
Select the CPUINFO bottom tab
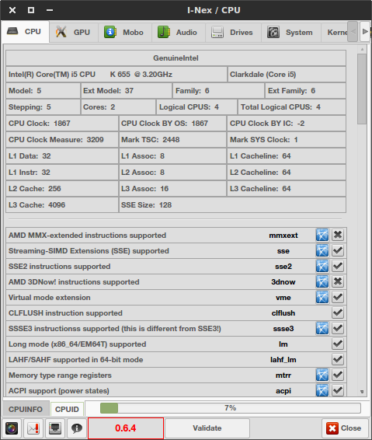point(26,409)
